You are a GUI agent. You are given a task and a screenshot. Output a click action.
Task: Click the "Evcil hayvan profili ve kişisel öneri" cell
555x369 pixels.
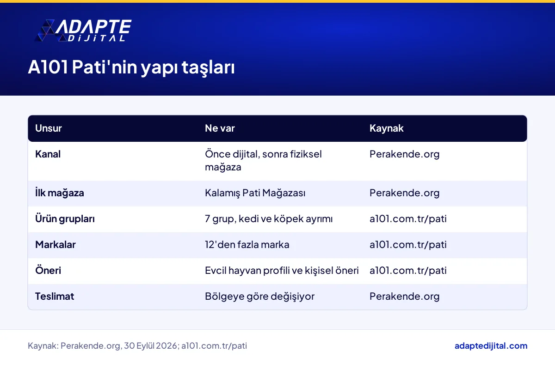[282, 271]
